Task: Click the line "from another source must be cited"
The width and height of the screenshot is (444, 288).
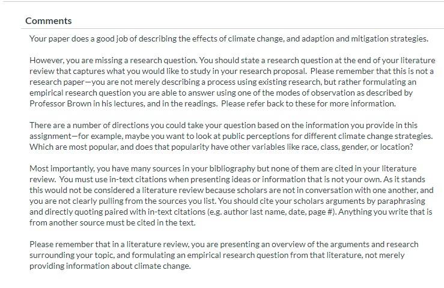Action: (x=112, y=222)
